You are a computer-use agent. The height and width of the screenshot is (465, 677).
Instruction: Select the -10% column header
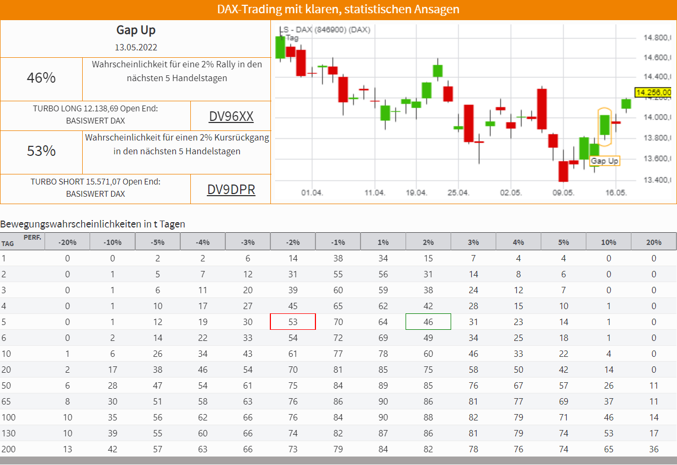click(112, 242)
